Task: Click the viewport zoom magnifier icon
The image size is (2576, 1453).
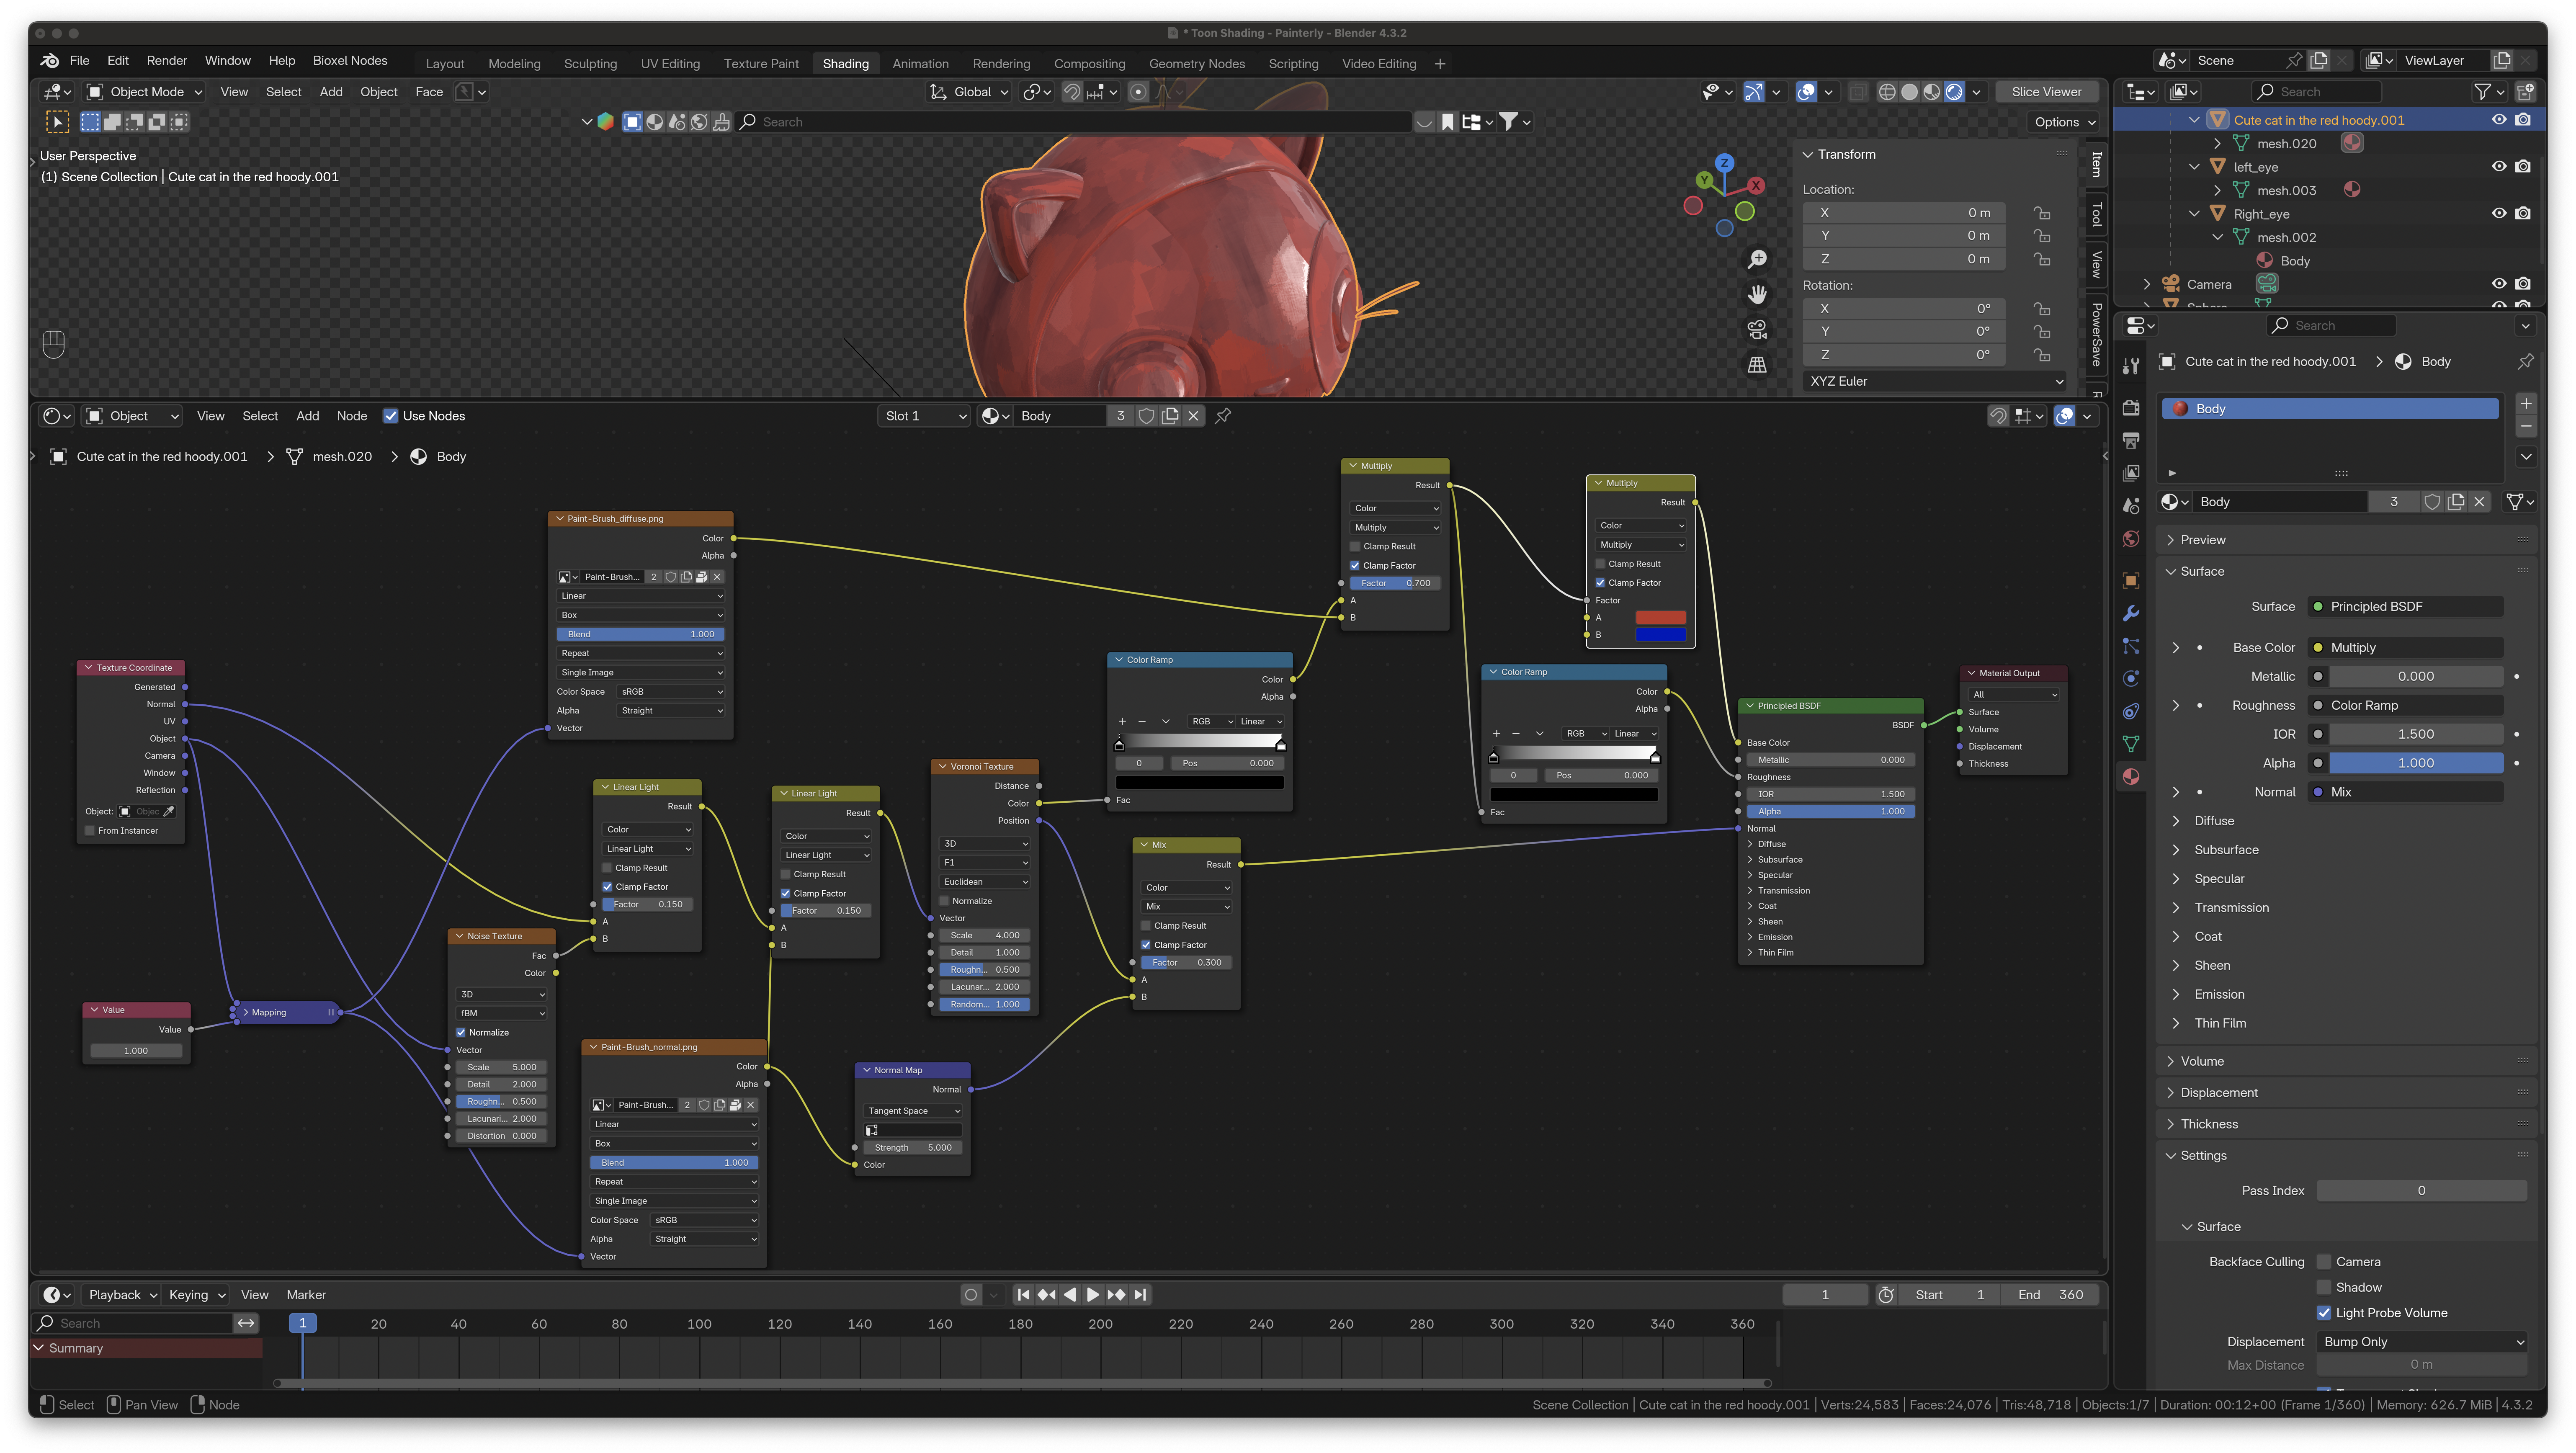Action: (x=1757, y=259)
